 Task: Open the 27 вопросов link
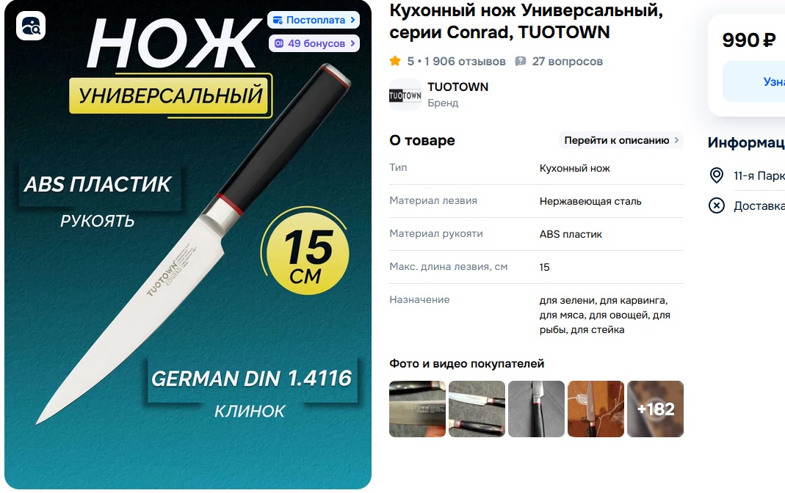point(567,62)
